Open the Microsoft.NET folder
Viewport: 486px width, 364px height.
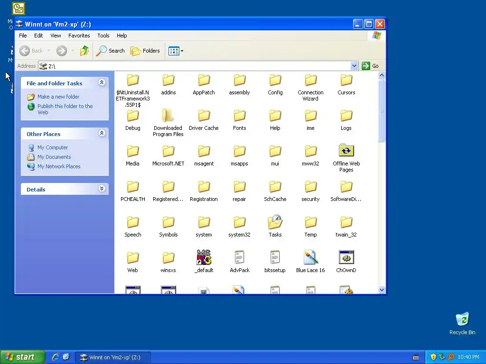168,151
